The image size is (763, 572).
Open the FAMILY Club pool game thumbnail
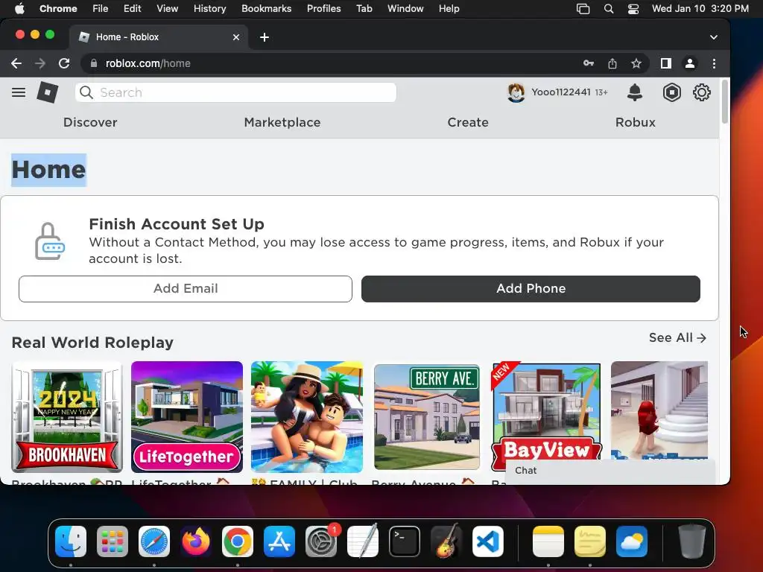click(307, 417)
